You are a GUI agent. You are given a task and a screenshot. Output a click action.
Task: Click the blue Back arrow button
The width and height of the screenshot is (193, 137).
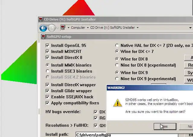[x=43, y=28]
